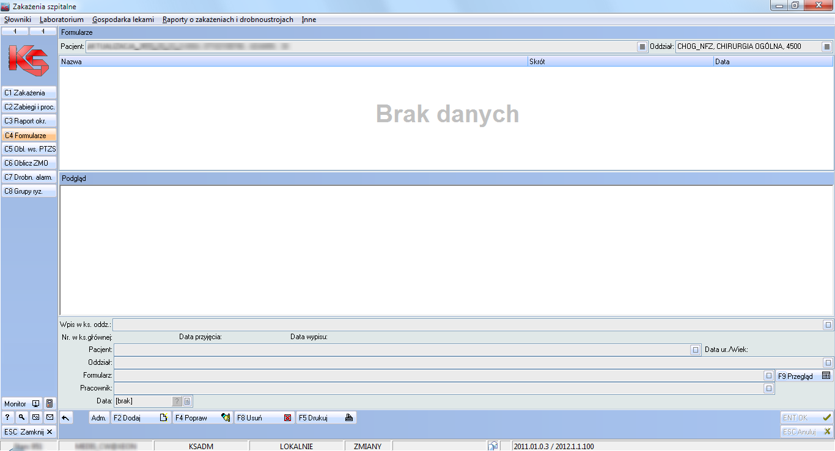The width and height of the screenshot is (835, 451).
Task: Click the envelope mail icon
Action: (50, 417)
